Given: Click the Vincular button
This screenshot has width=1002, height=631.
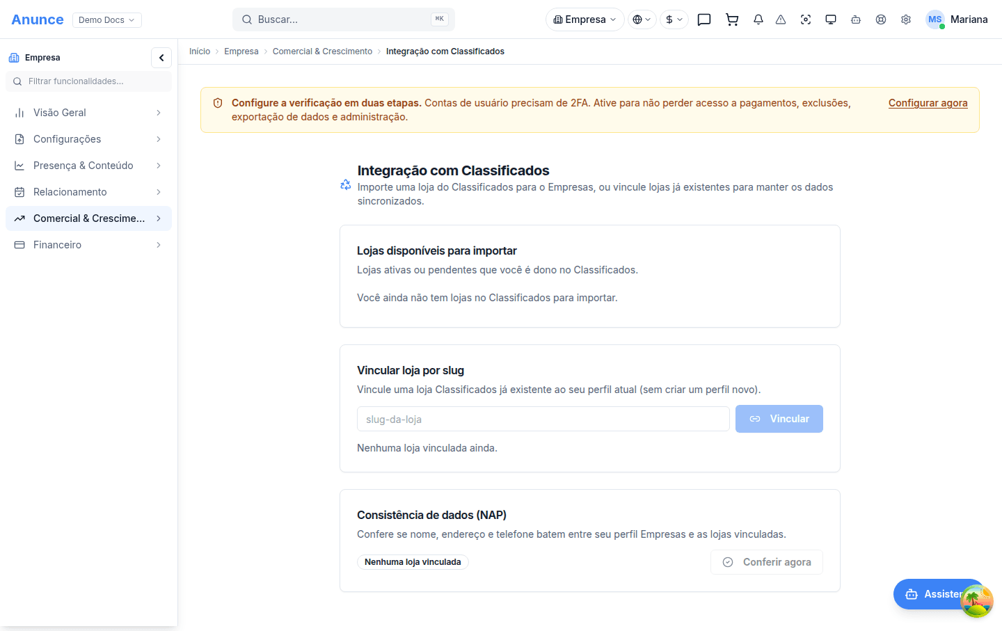Looking at the screenshot, I should click(779, 419).
